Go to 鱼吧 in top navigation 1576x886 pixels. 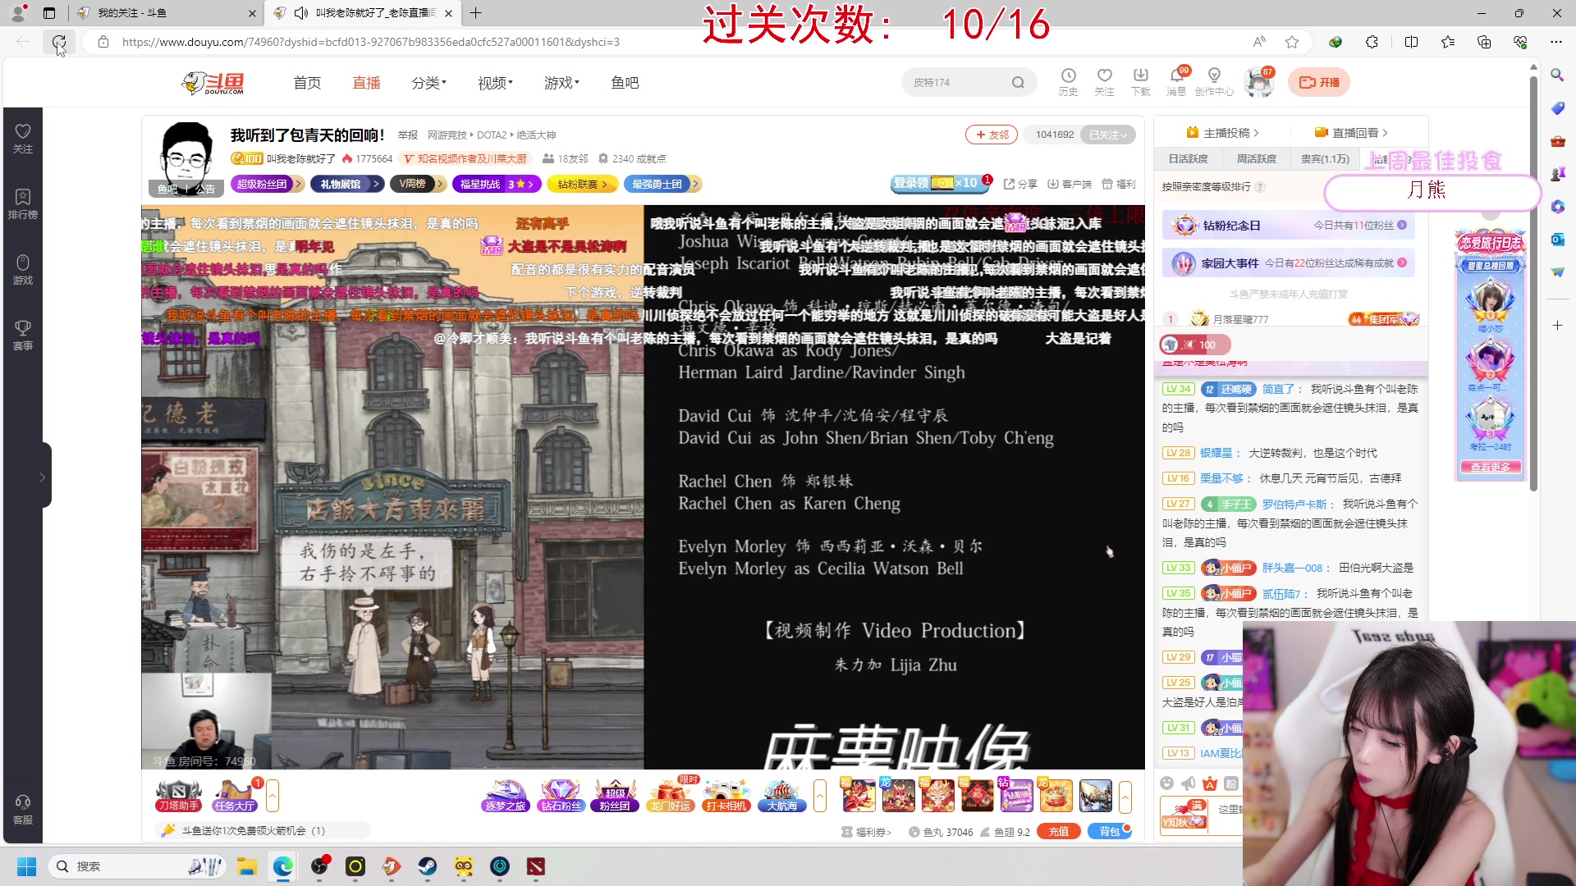tap(625, 83)
